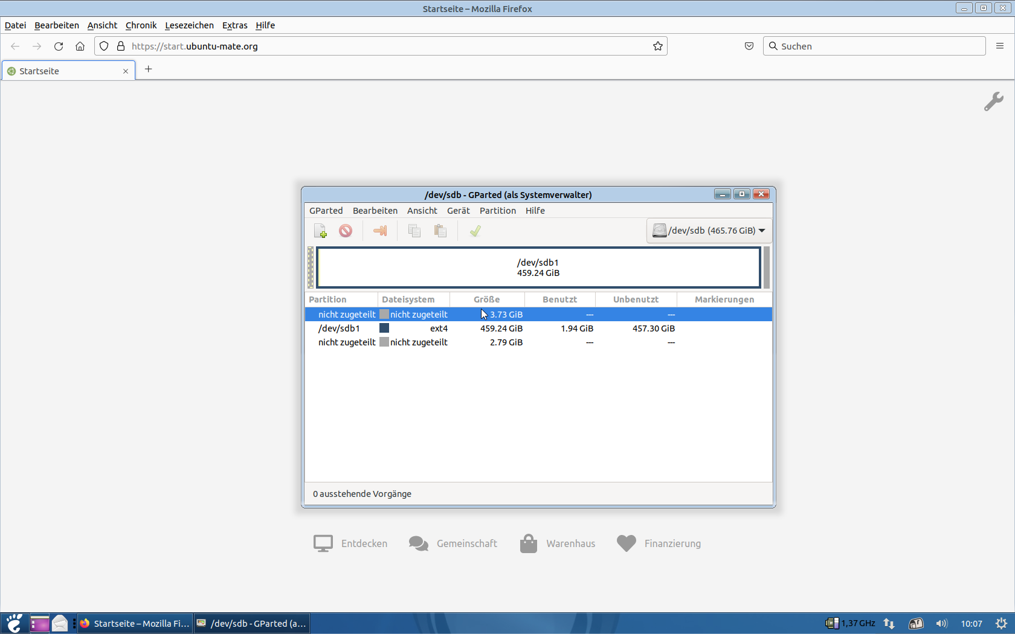1015x634 pixels.
Task: Open the Warenhaus link
Action: tap(558, 543)
